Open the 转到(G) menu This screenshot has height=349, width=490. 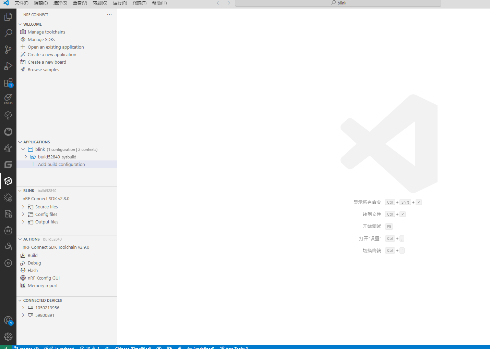pyautogui.click(x=100, y=3)
